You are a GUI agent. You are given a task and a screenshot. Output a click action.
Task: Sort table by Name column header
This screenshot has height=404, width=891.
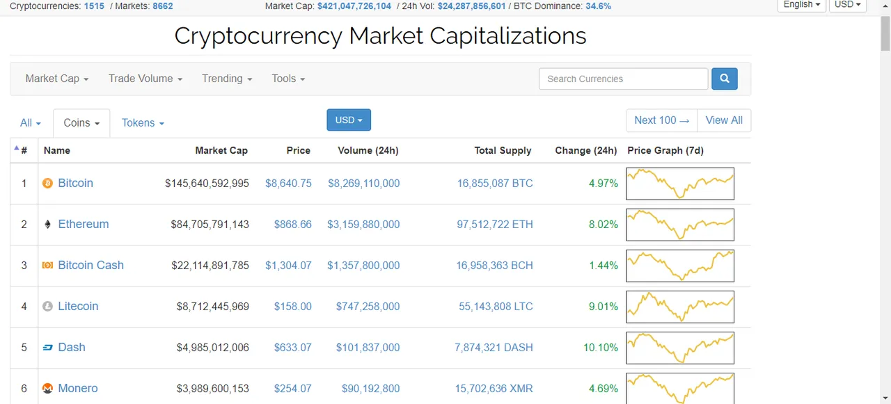(x=57, y=150)
